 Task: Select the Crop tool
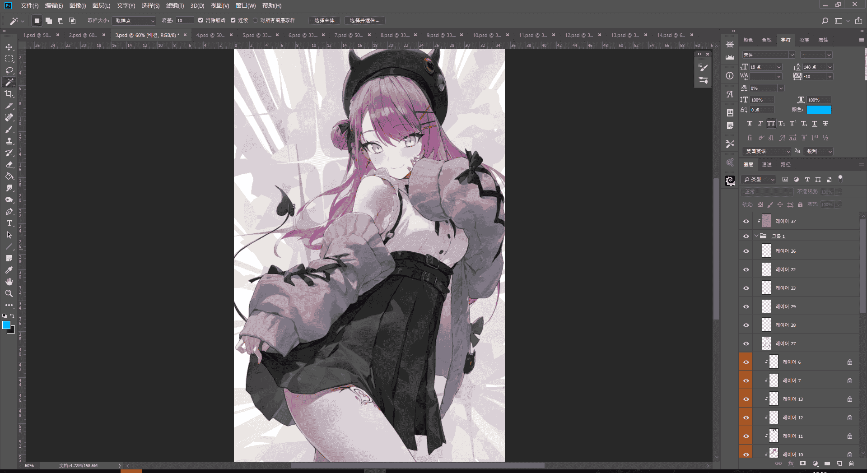(9, 94)
